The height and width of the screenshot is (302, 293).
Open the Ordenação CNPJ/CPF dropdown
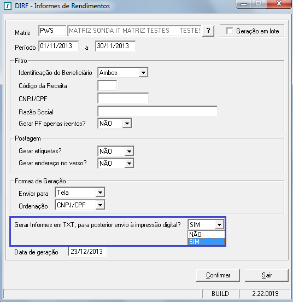pyautogui.click(x=100, y=205)
